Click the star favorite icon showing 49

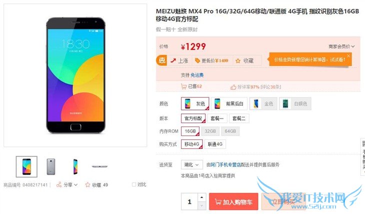point(87,184)
